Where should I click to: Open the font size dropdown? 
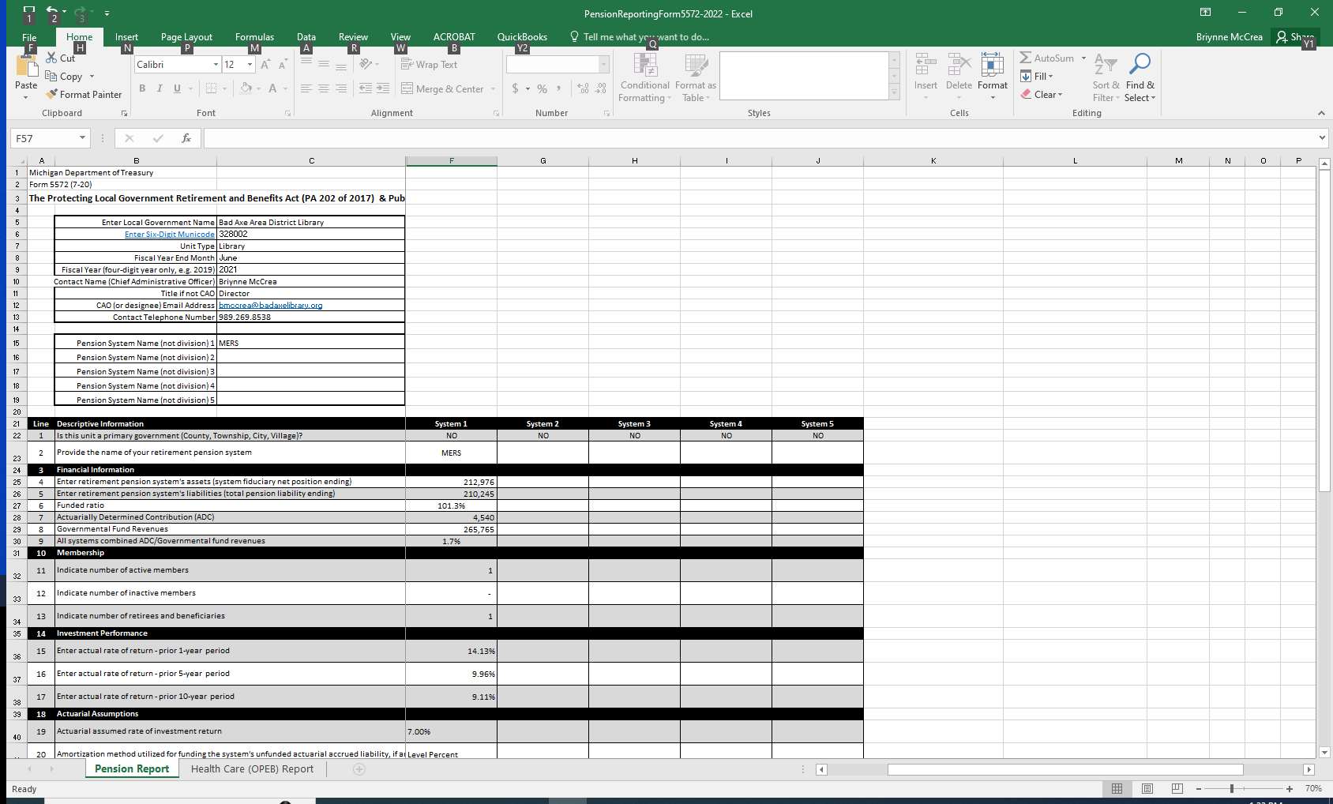250,65
